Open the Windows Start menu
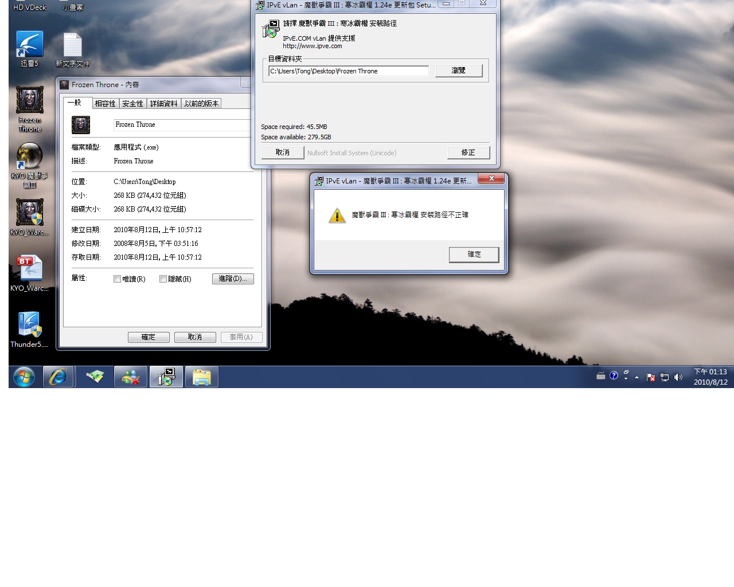The height and width of the screenshot is (587, 734). (x=24, y=377)
